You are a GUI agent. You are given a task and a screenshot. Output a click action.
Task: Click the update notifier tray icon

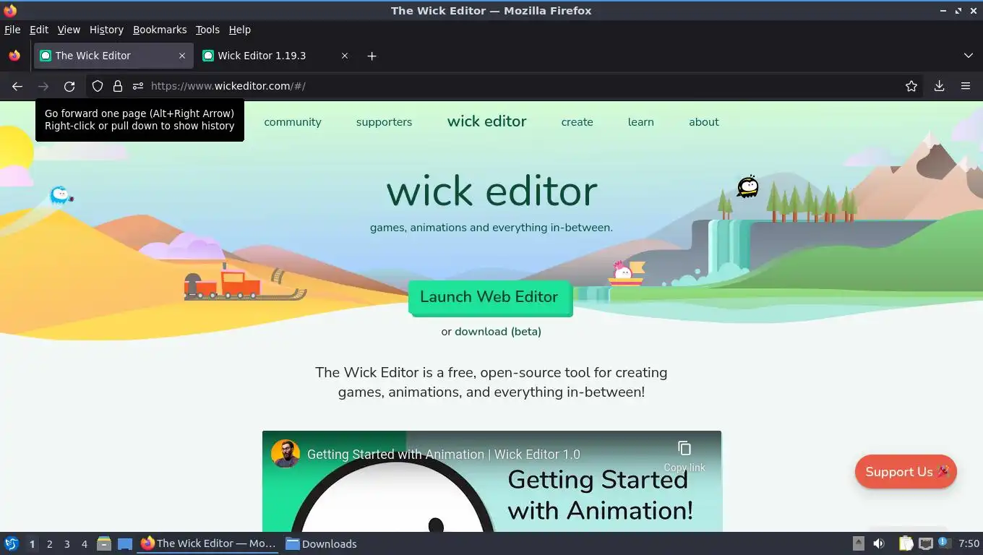(943, 543)
